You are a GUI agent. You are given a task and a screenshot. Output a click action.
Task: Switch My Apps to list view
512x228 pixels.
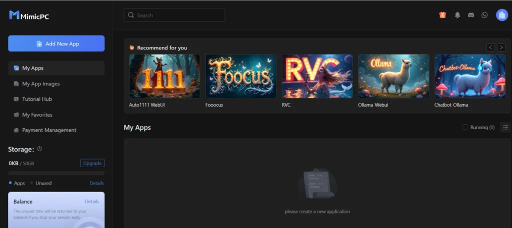[x=505, y=127]
